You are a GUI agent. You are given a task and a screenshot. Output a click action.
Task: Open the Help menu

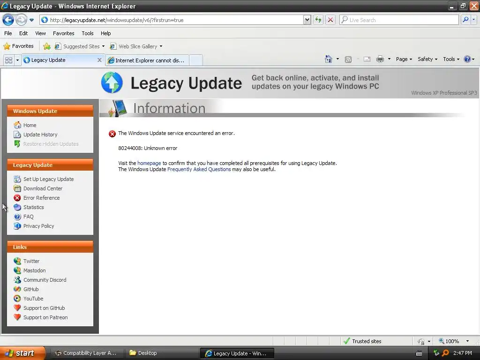click(105, 33)
